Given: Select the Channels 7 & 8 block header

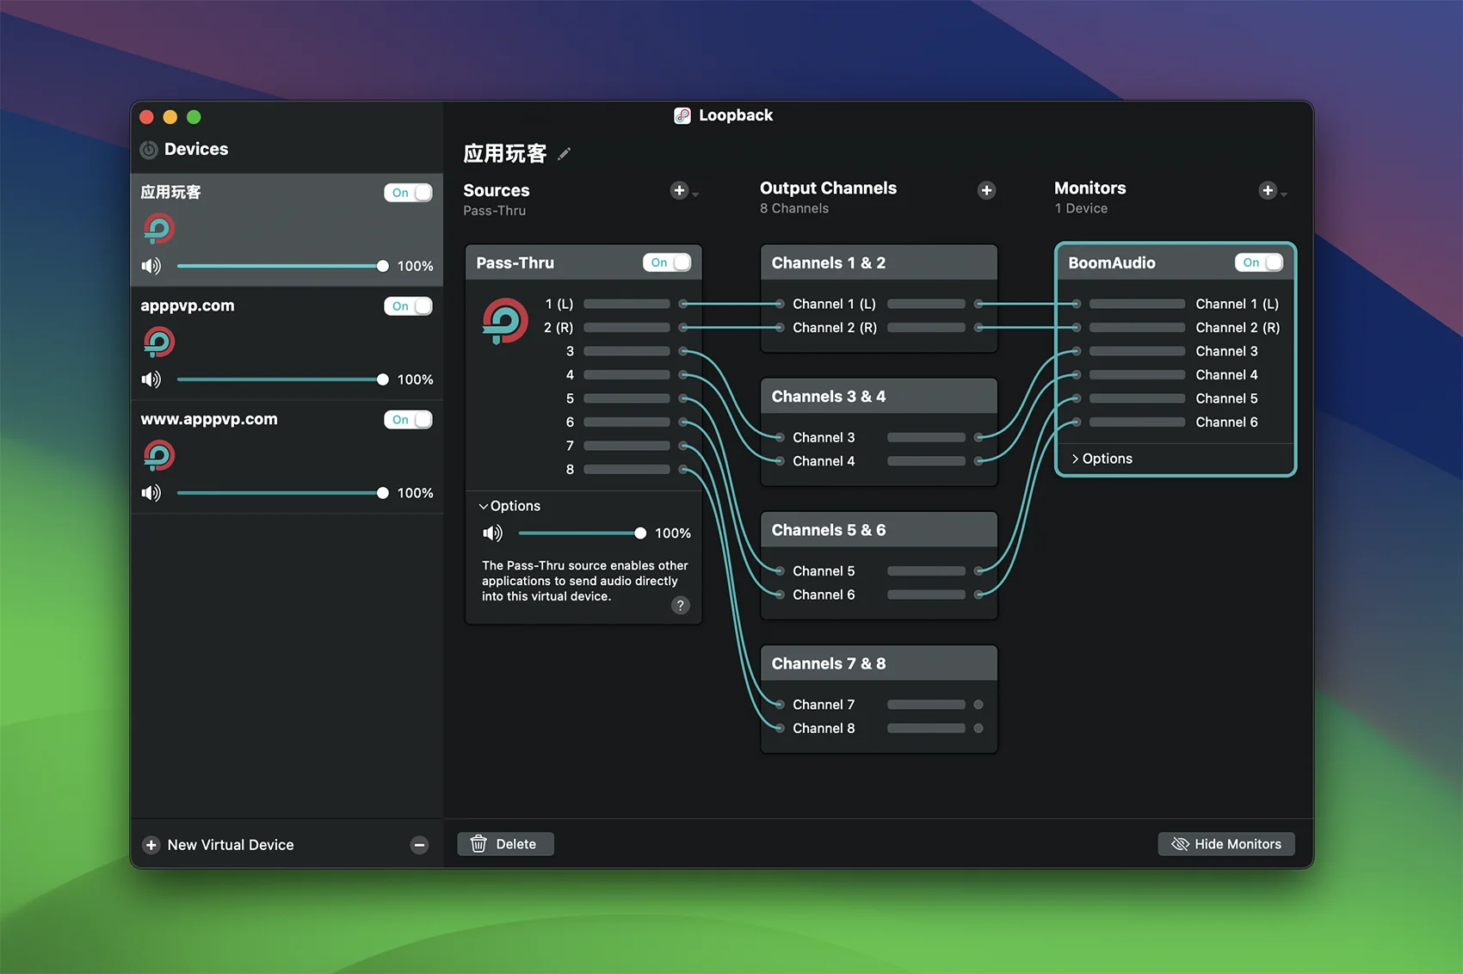Looking at the screenshot, I should pos(879,663).
